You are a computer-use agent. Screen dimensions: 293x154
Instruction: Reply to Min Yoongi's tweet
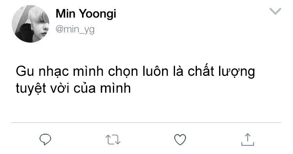coord(45,140)
